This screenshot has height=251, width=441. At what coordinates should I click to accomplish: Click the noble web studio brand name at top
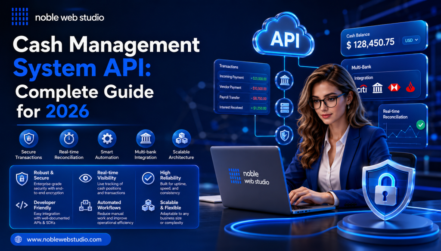coord(69,17)
